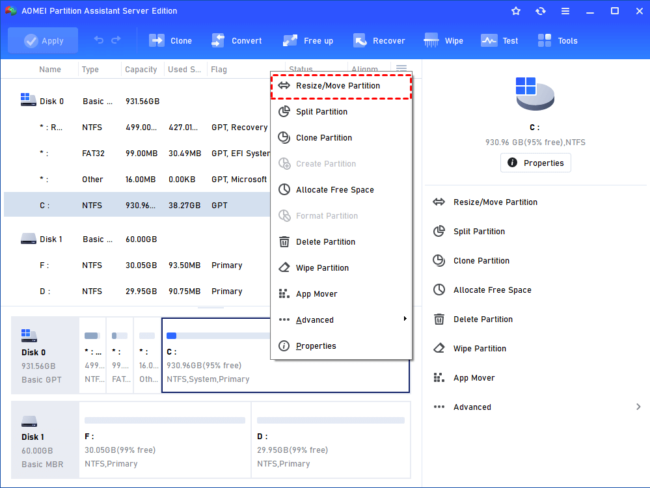This screenshot has height=488, width=650.
Task: Open the Free up toolbar menu
Action: (x=308, y=40)
